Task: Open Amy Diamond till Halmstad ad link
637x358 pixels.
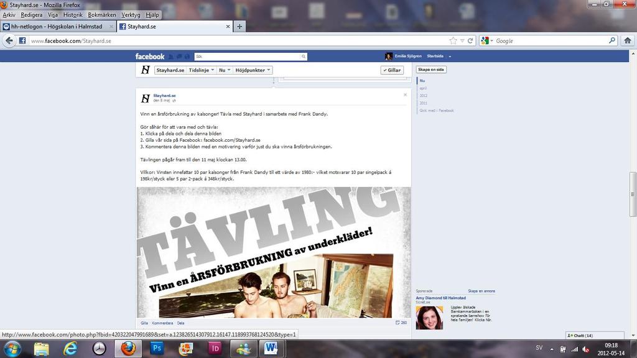Action: (441, 298)
